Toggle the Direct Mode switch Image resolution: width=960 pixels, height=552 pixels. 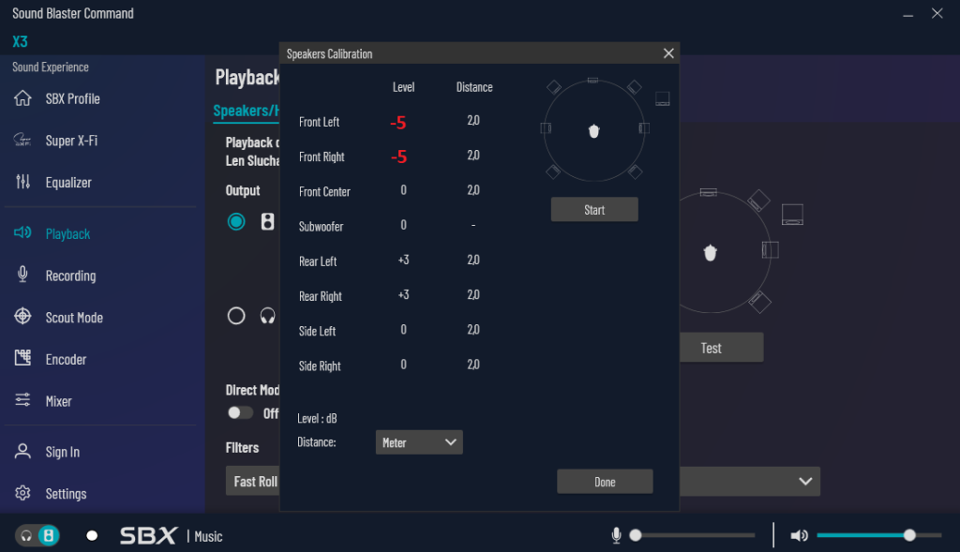coord(240,412)
